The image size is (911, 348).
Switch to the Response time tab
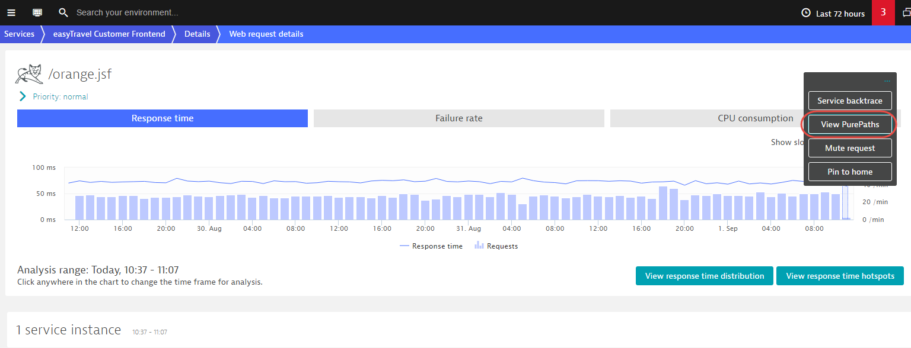(163, 118)
